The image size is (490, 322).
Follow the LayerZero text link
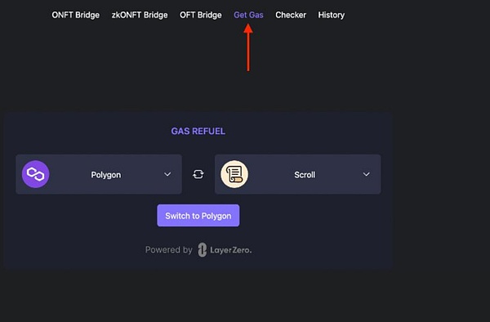coord(230,250)
